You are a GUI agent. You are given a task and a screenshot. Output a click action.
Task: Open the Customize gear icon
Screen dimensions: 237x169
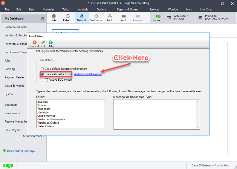pyautogui.click(x=96, y=16)
